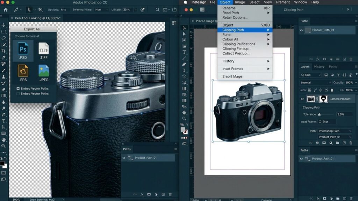Open the Apple menu
358x201 pixels.
pyautogui.click(x=185, y=2)
